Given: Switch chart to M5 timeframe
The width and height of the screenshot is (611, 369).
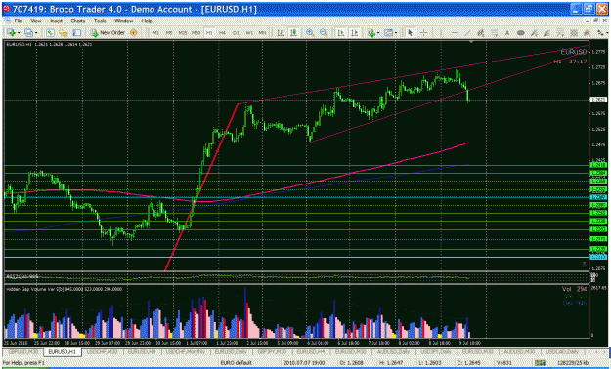Looking at the screenshot, I should pos(169,33).
